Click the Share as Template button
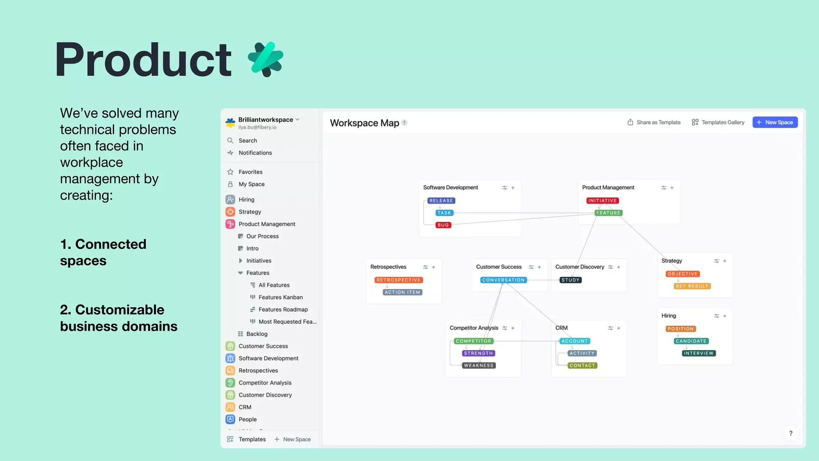The image size is (819, 461). pyautogui.click(x=654, y=122)
